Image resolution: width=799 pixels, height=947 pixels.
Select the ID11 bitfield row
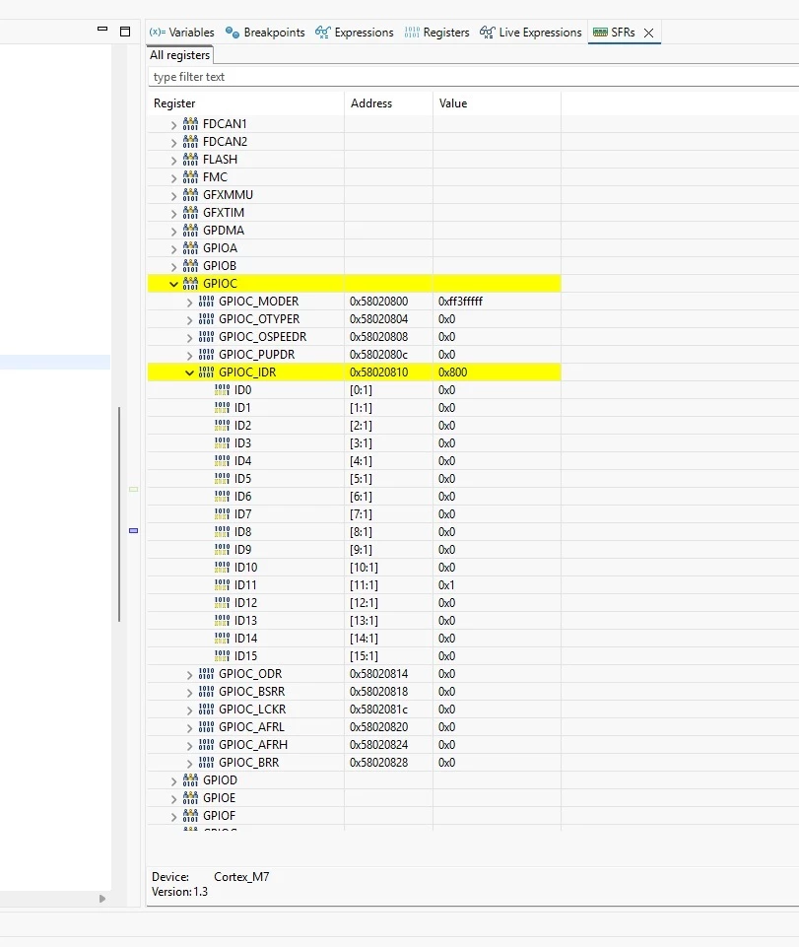coord(355,585)
